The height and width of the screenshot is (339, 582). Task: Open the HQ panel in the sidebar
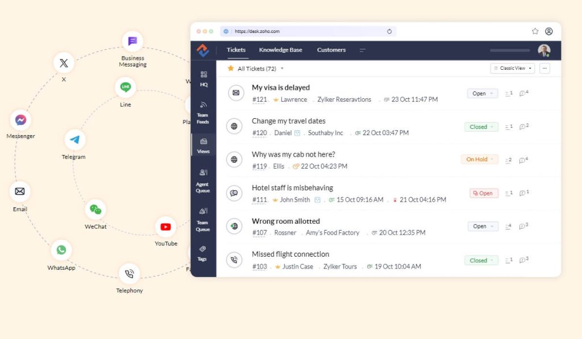204,78
